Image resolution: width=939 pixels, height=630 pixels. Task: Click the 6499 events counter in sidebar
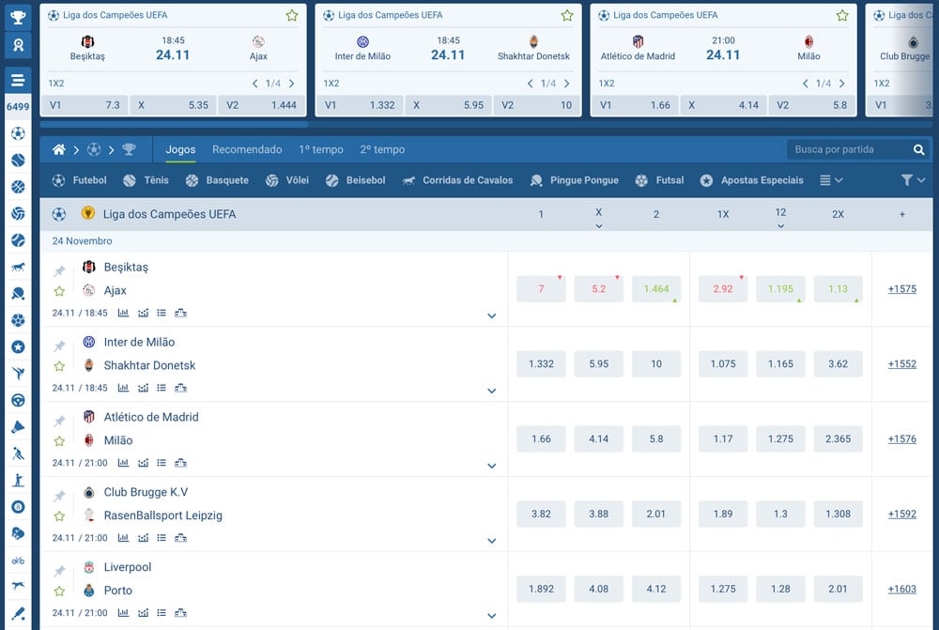tap(18, 107)
